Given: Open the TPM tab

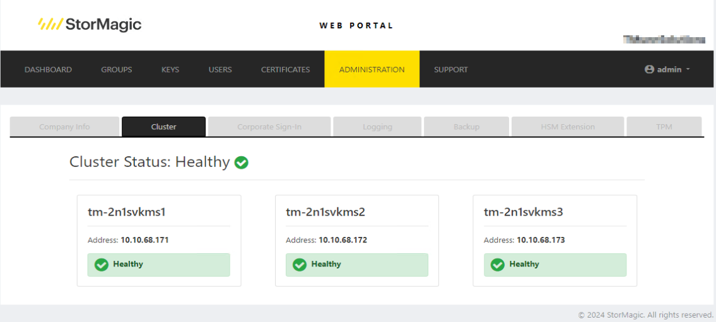Looking at the screenshot, I should tap(664, 127).
